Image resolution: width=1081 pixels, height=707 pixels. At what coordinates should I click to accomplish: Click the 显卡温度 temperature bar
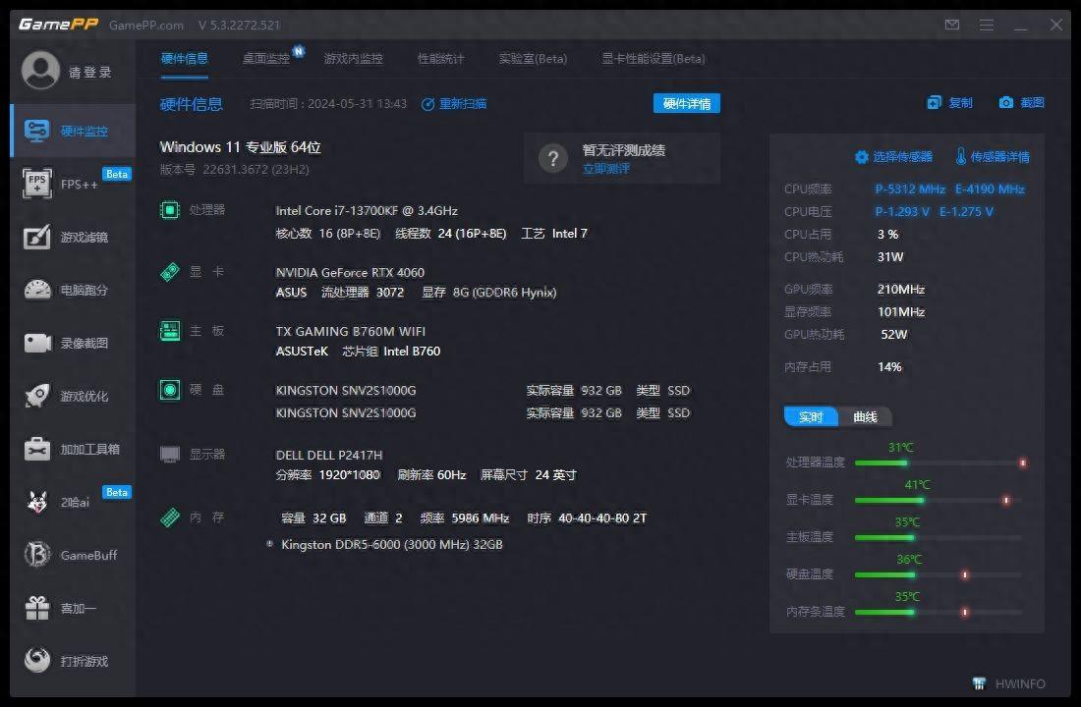(x=940, y=500)
